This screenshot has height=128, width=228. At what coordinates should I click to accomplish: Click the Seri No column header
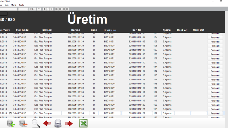pos(137,30)
